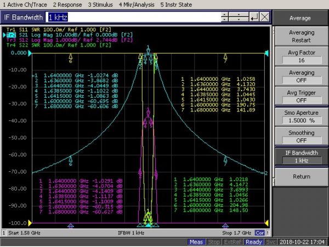
Task: Click the date-time 2018-10-22 17:04
Action: pyautogui.click(x=303, y=242)
